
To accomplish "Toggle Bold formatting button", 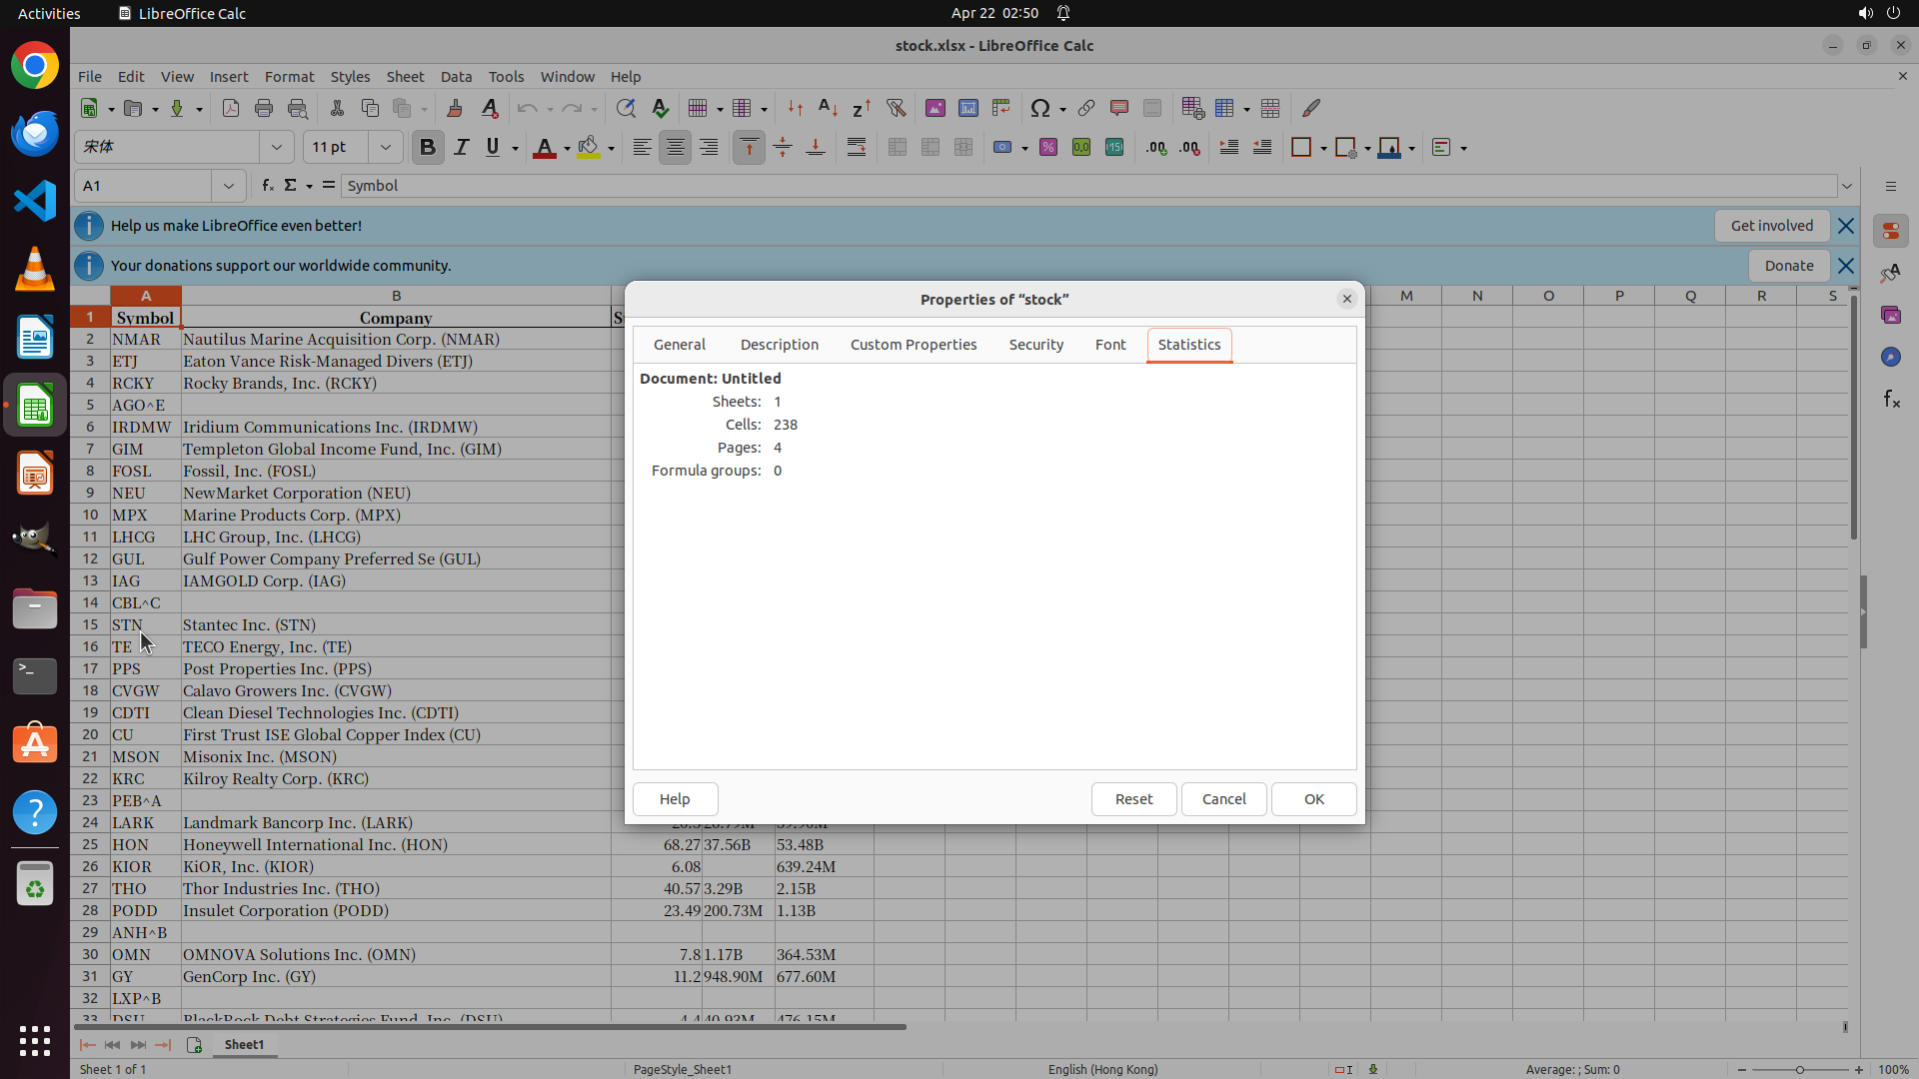I will [x=428, y=147].
